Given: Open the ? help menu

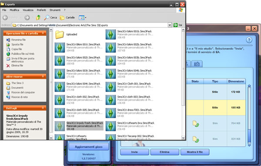Looking at the screenshot, I should click(x=64, y=10).
